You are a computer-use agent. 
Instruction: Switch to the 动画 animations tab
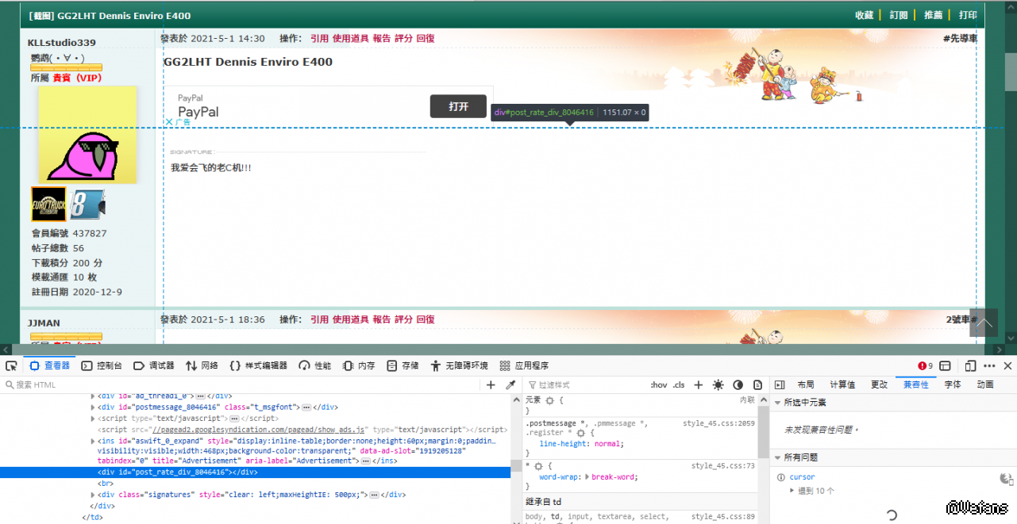[x=985, y=384]
